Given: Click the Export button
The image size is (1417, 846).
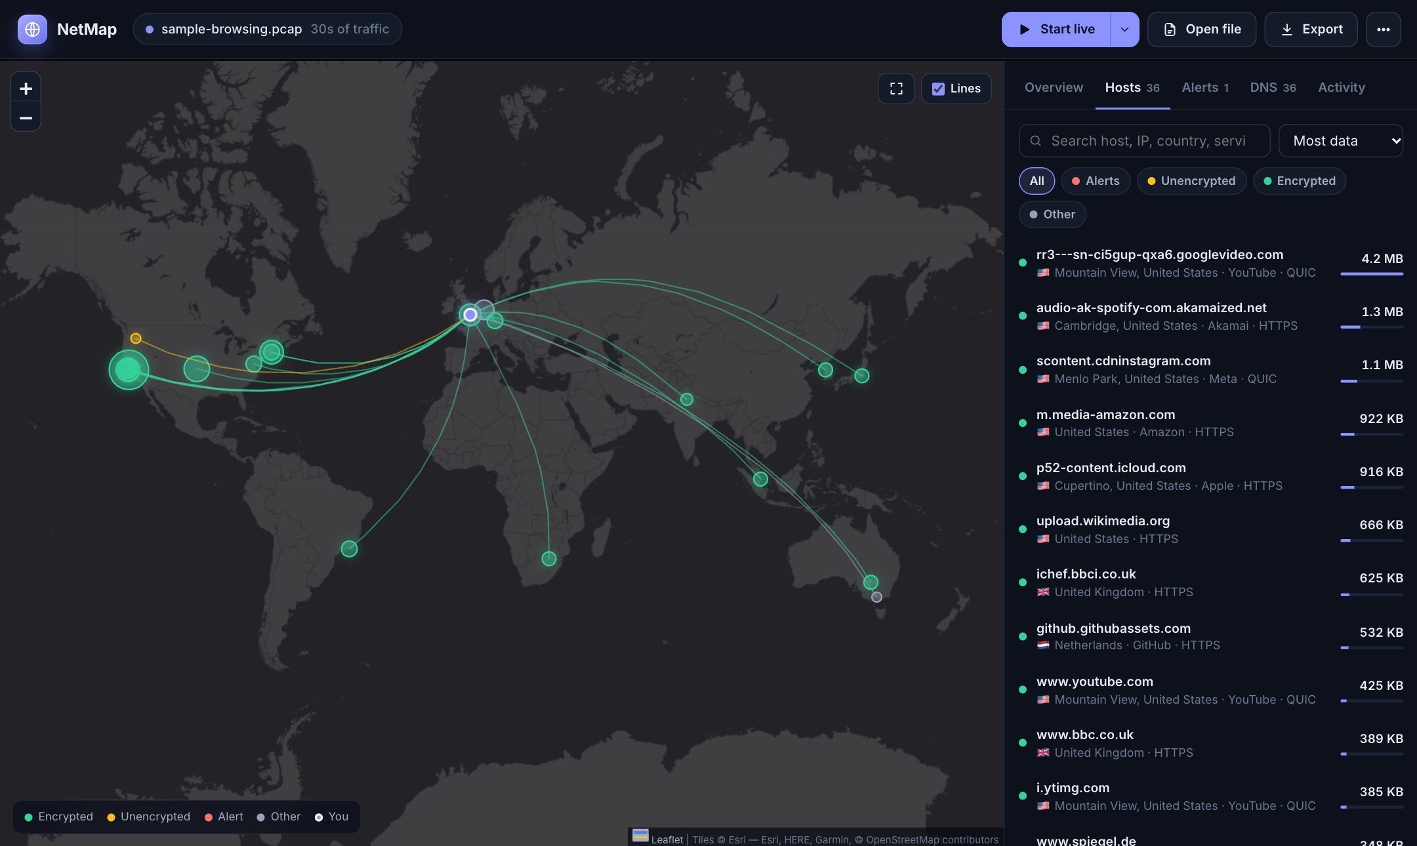Looking at the screenshot, I should click(x=1311, y=30).
